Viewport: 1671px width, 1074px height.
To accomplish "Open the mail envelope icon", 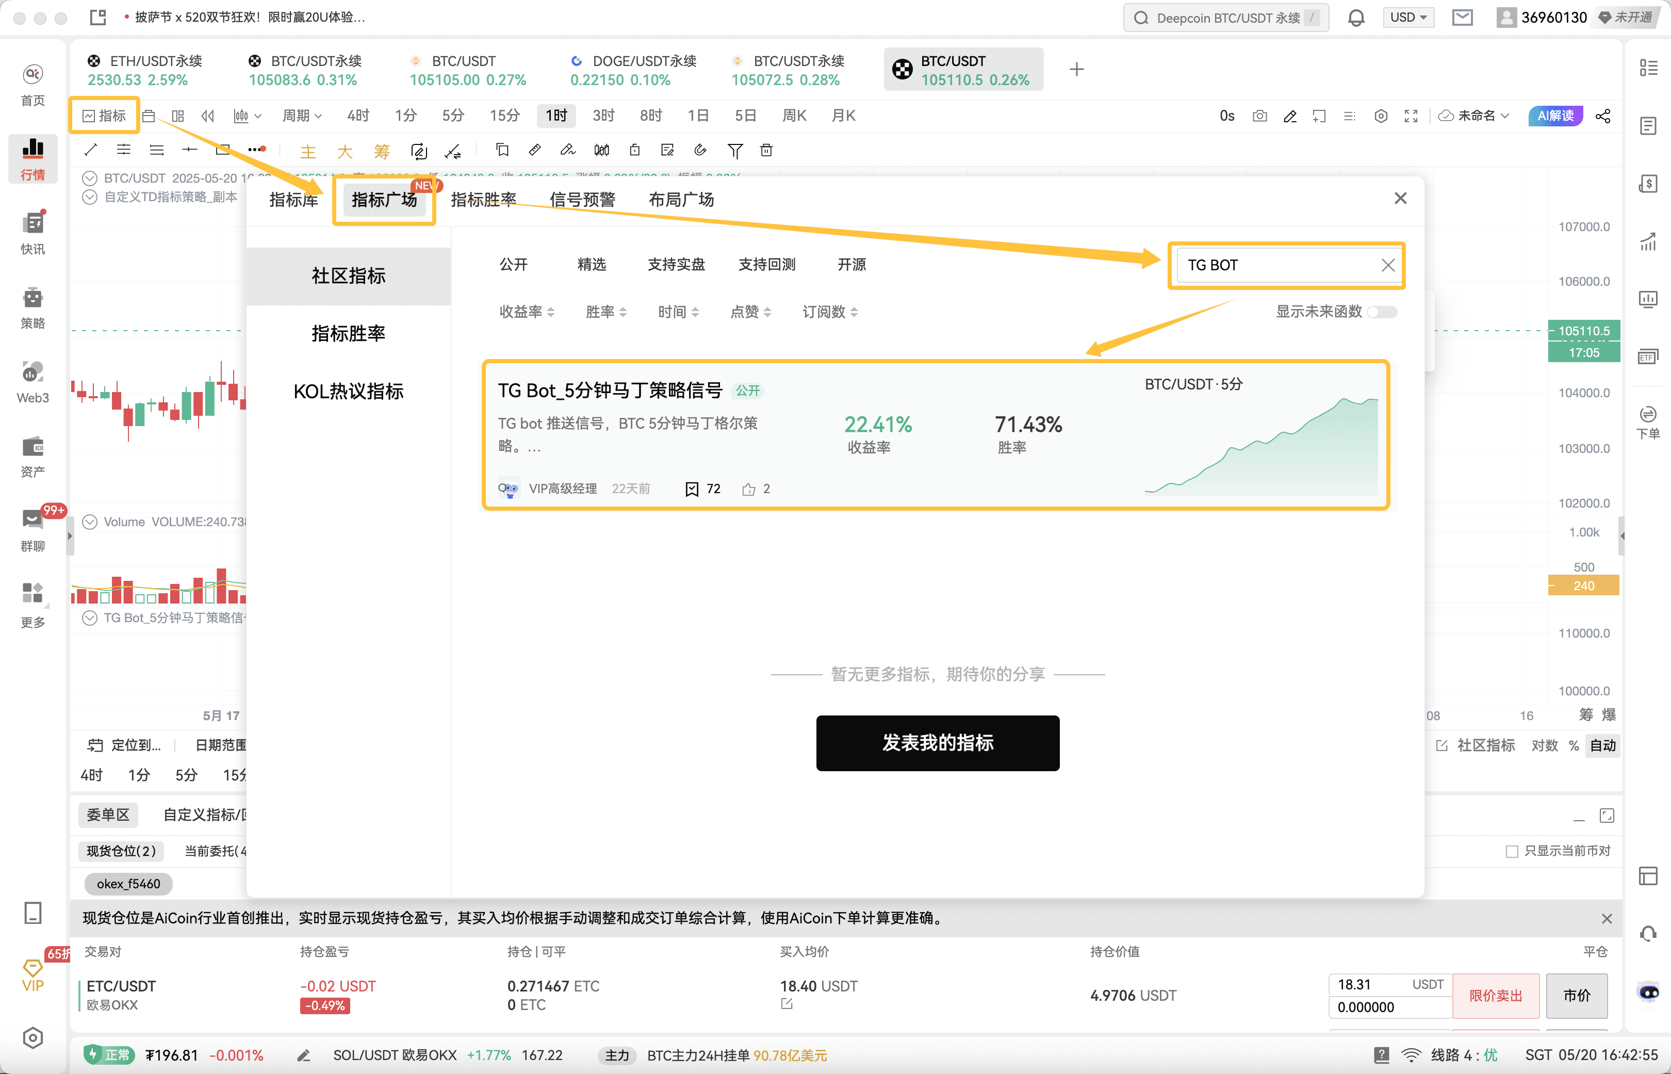I will 1462,18.
